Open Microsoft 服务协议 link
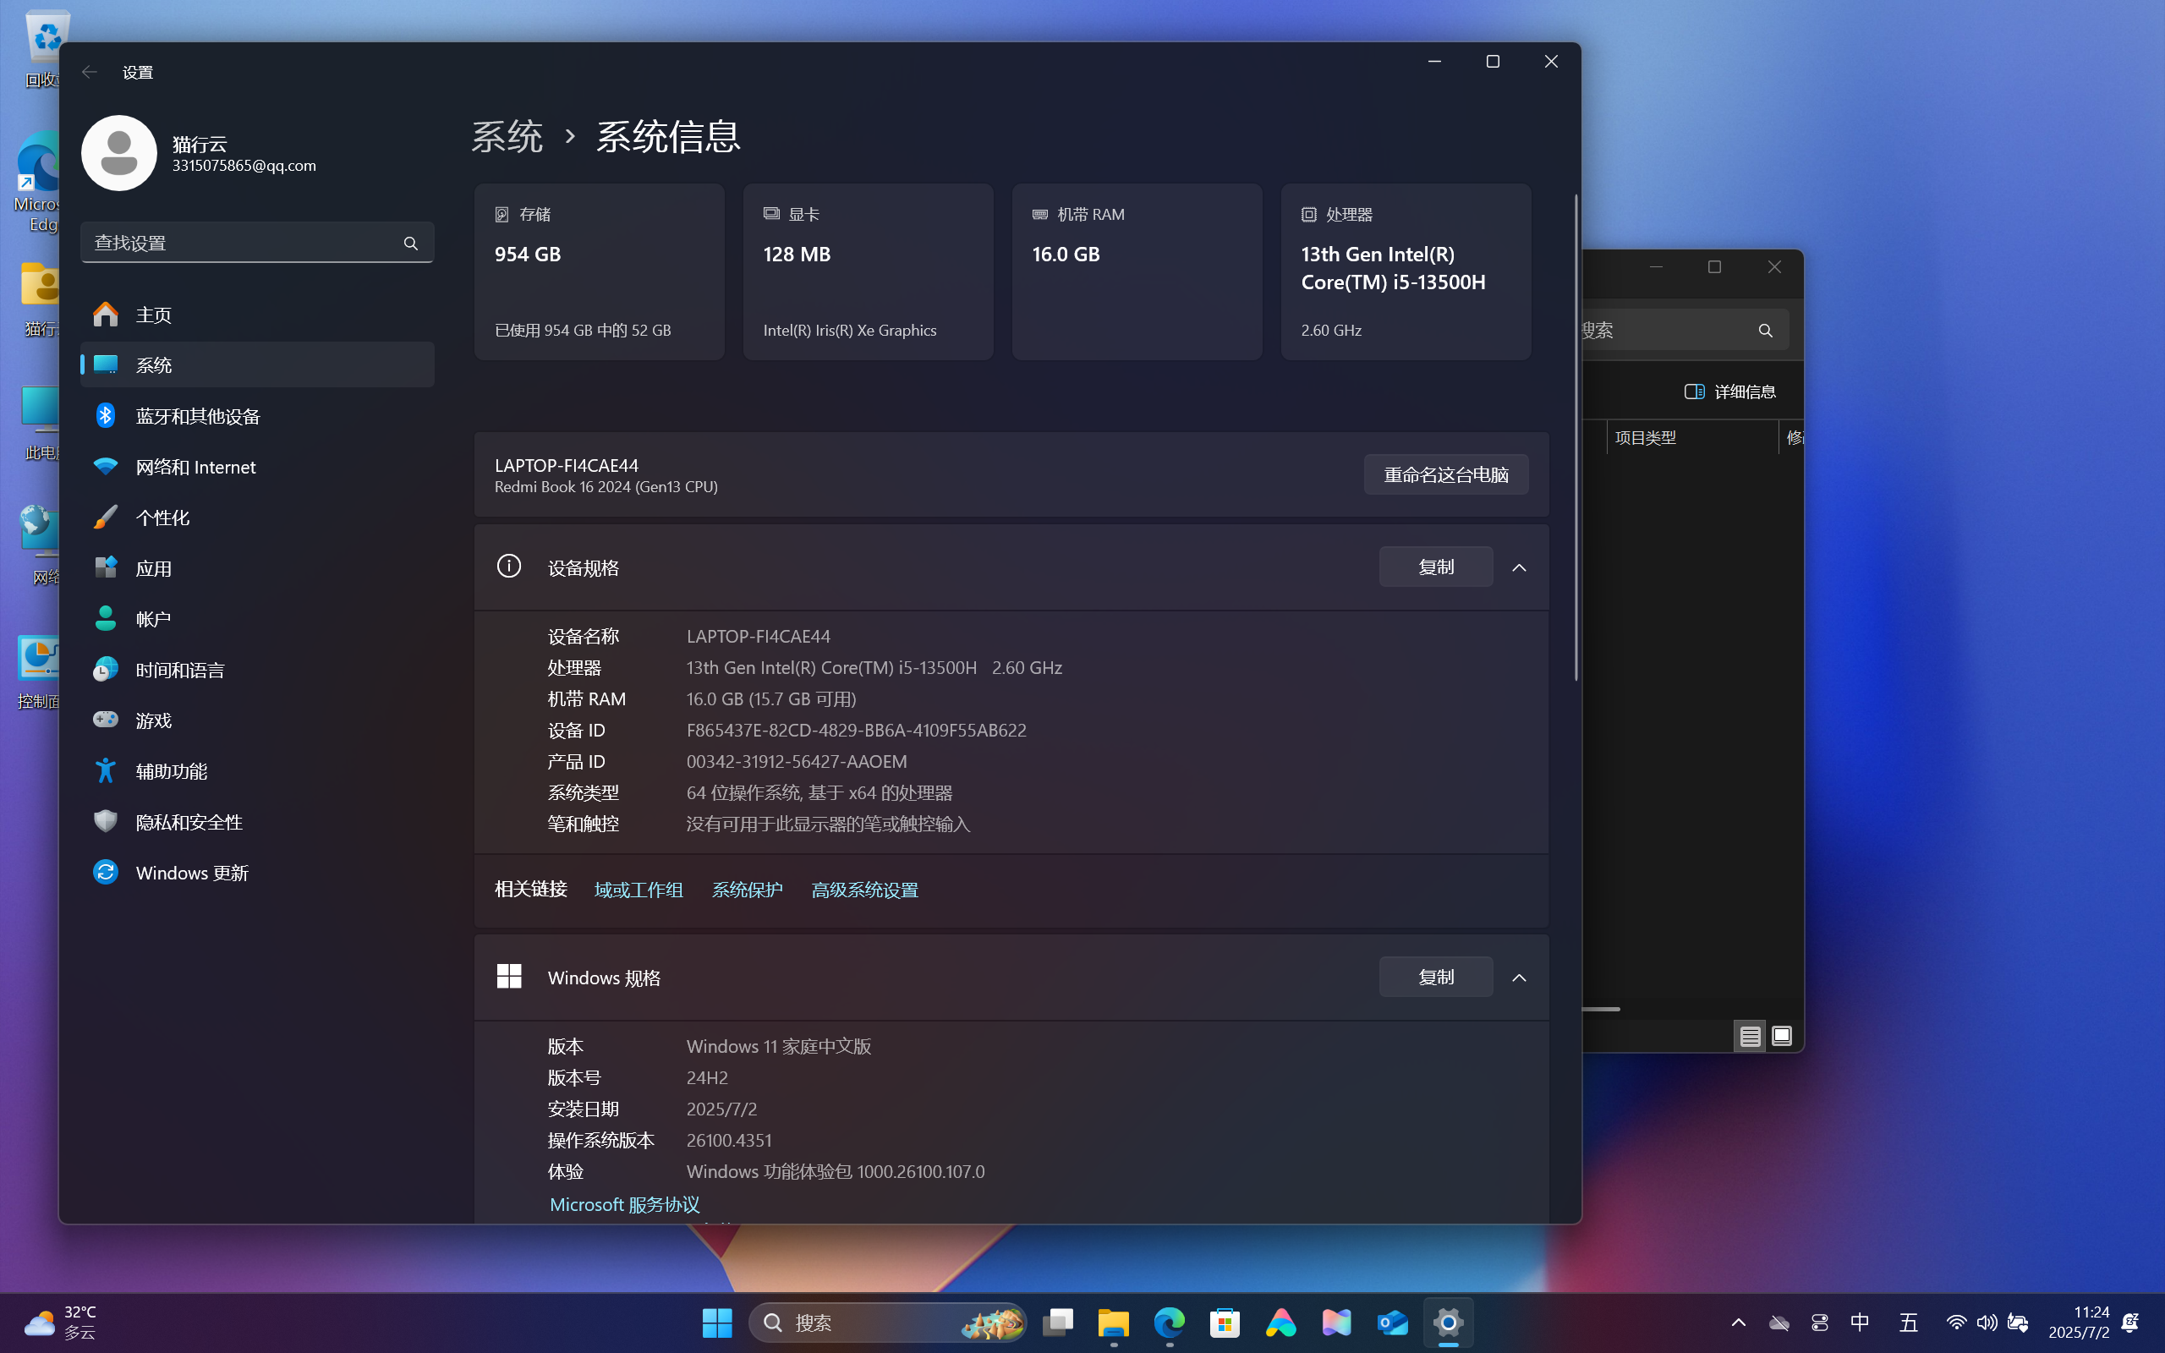Screen dimensions: 2165x1353 pos(624,1204)
